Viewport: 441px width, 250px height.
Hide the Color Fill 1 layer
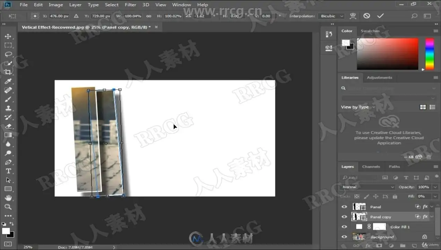(344, 227)
